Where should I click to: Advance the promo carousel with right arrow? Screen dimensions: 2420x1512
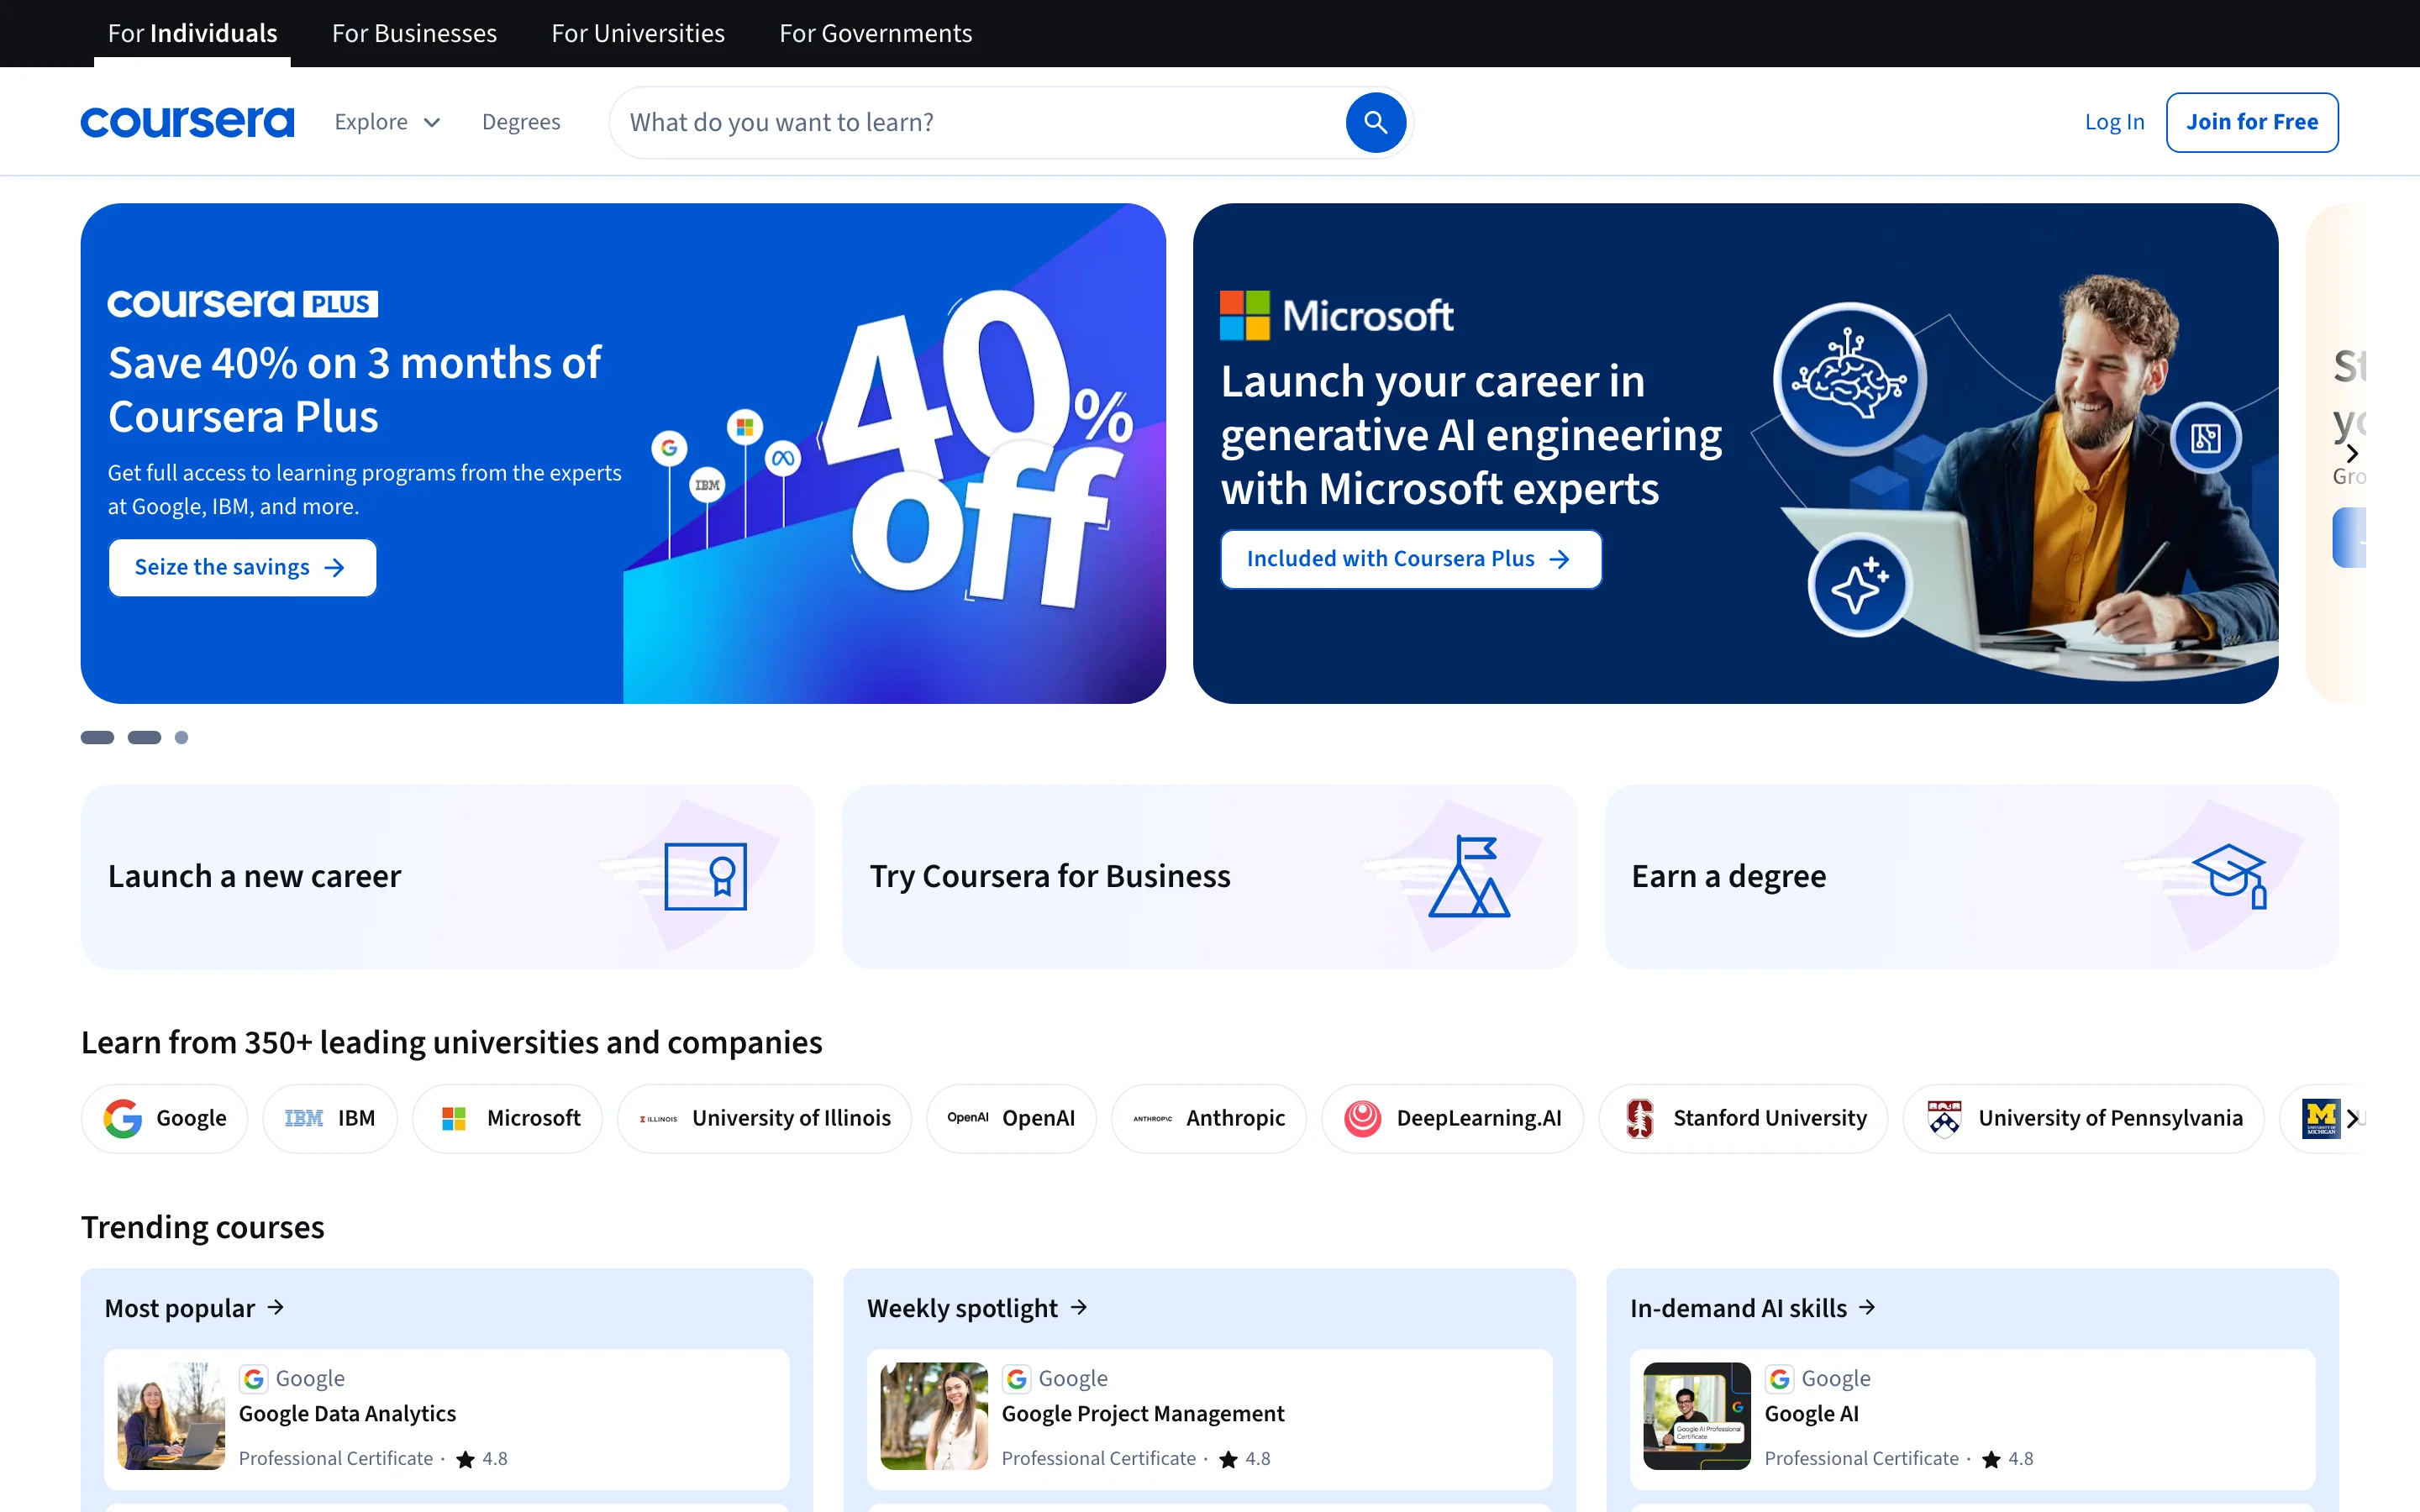point(2352,453)
